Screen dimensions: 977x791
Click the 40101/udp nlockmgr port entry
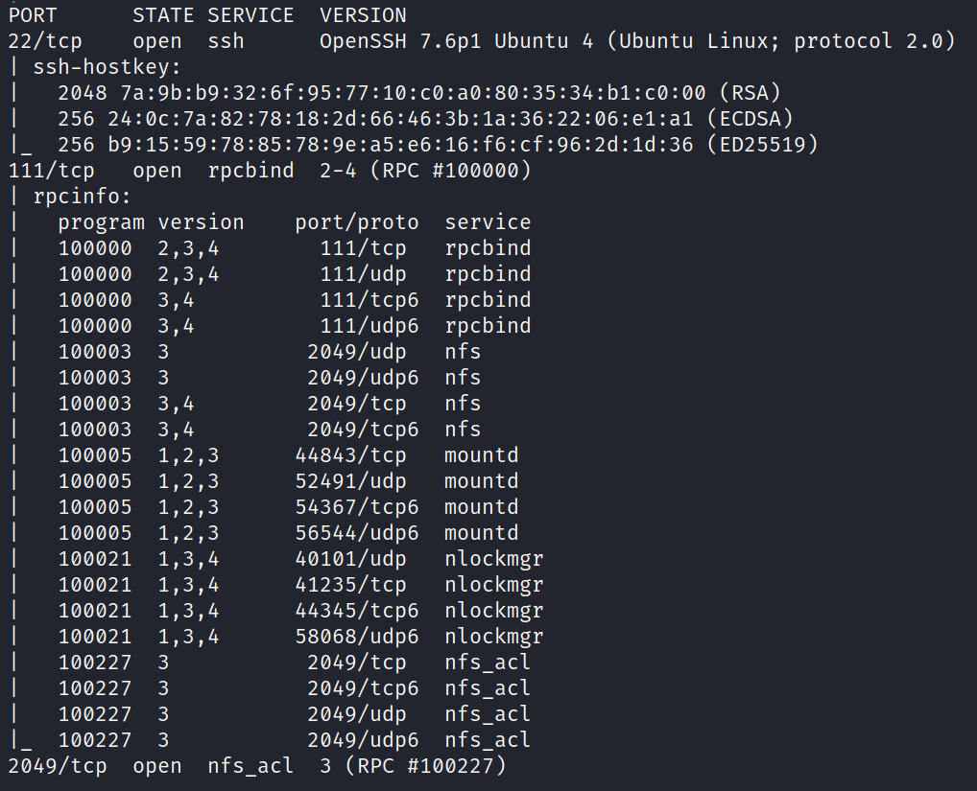tap(350, 559)
